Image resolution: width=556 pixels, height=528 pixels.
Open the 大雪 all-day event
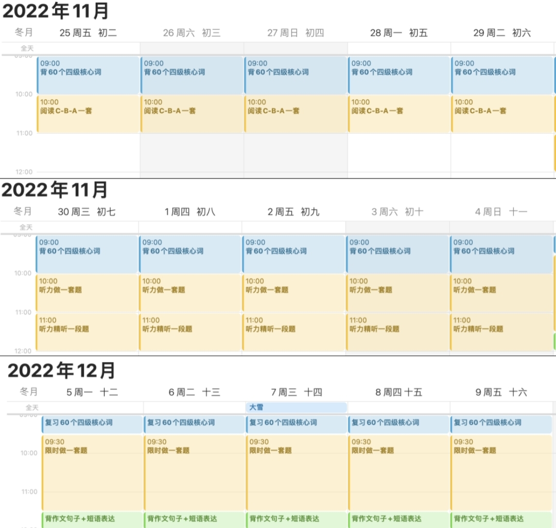click(296, 407)
